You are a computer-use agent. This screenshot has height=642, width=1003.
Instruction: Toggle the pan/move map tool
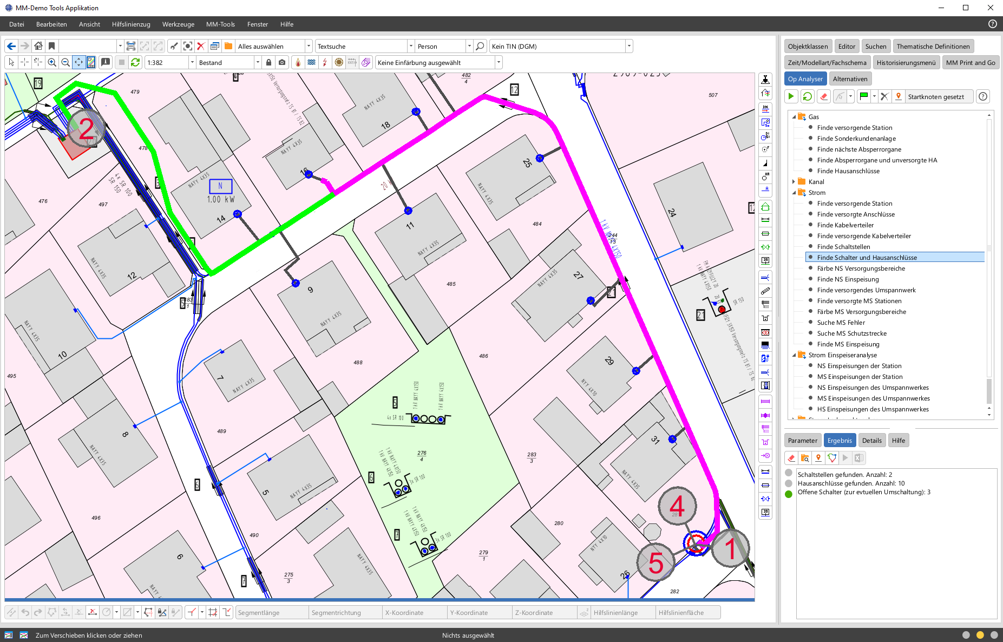pyautogui.click(x=79, y=62)
